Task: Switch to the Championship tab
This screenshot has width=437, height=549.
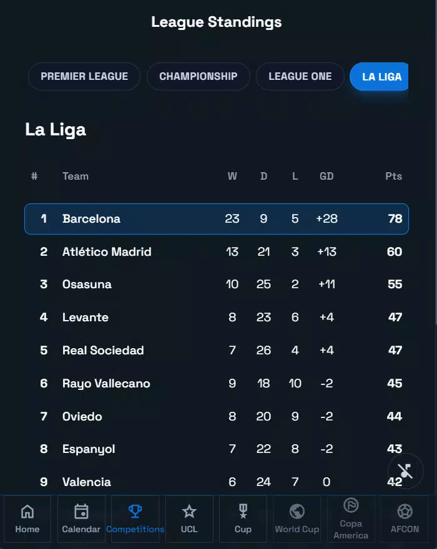Action: 199,76
